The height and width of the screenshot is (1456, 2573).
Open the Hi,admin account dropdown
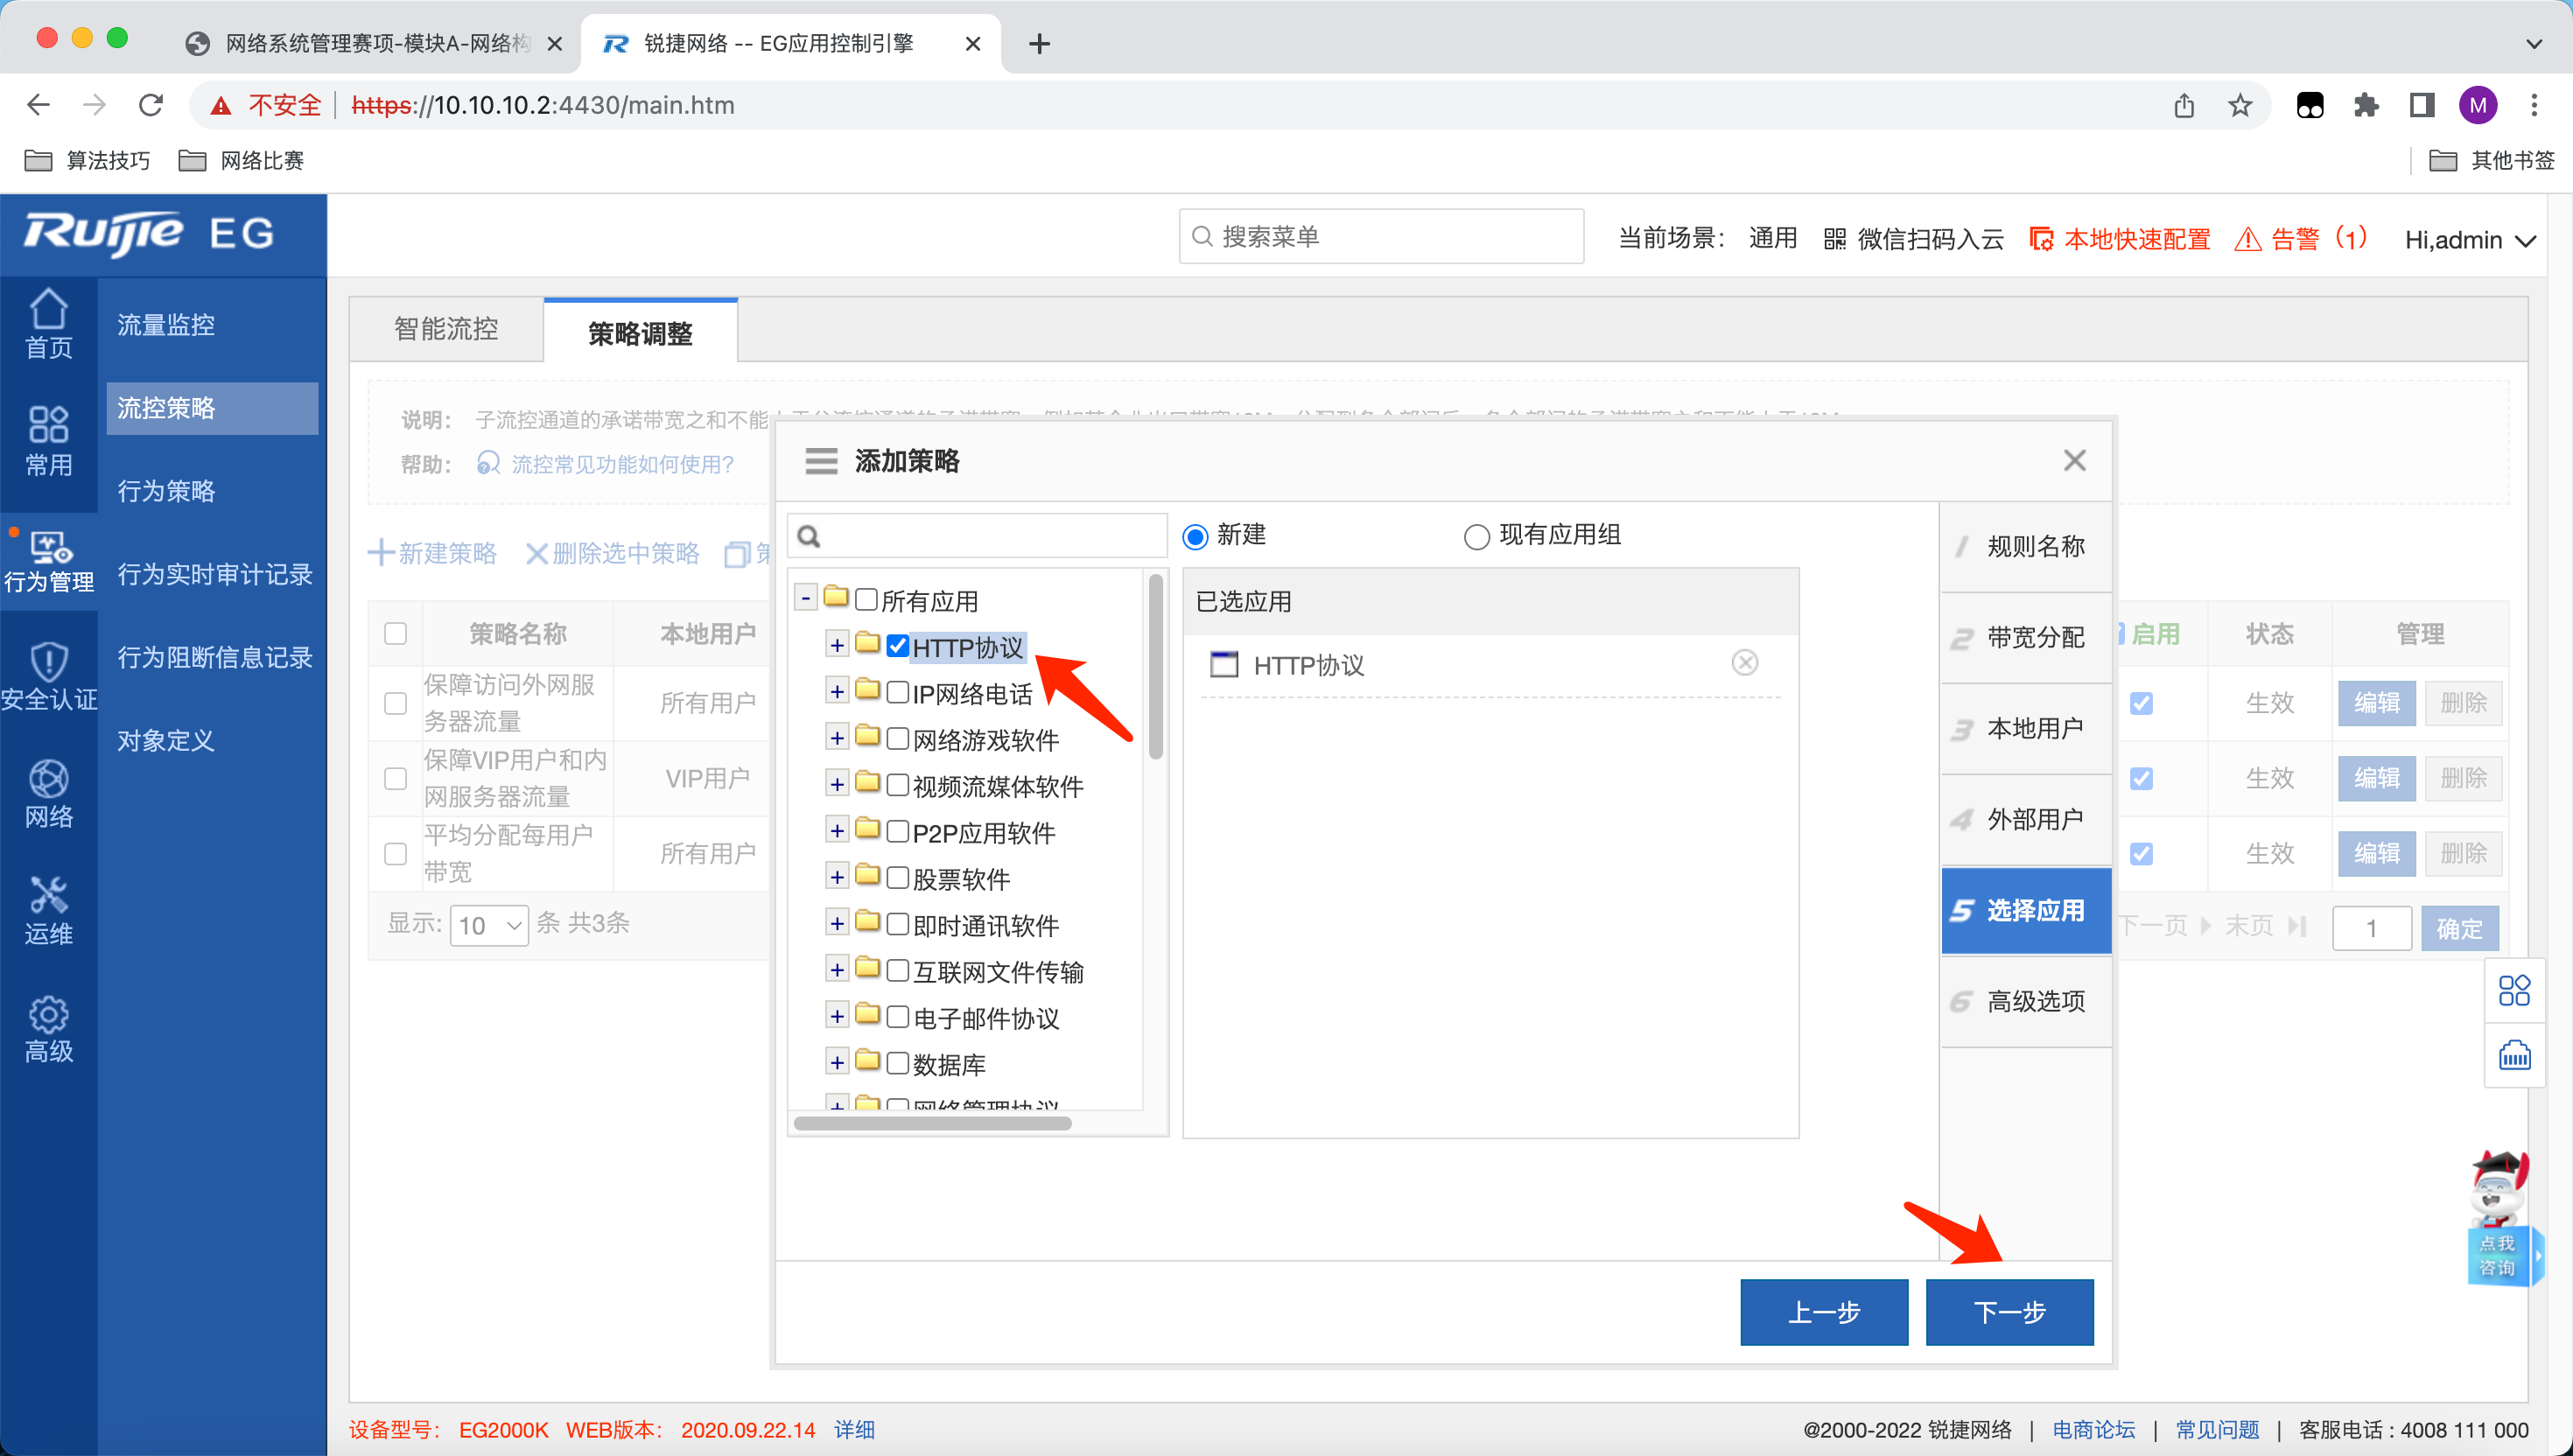[2469, 240]
